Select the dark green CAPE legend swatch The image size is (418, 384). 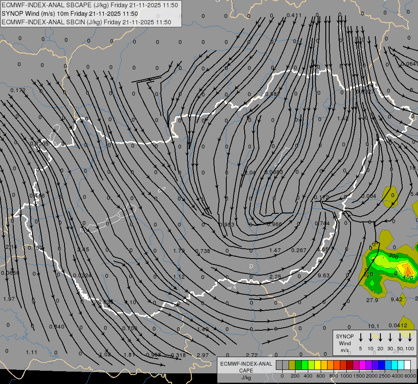(x=298, y=365)
